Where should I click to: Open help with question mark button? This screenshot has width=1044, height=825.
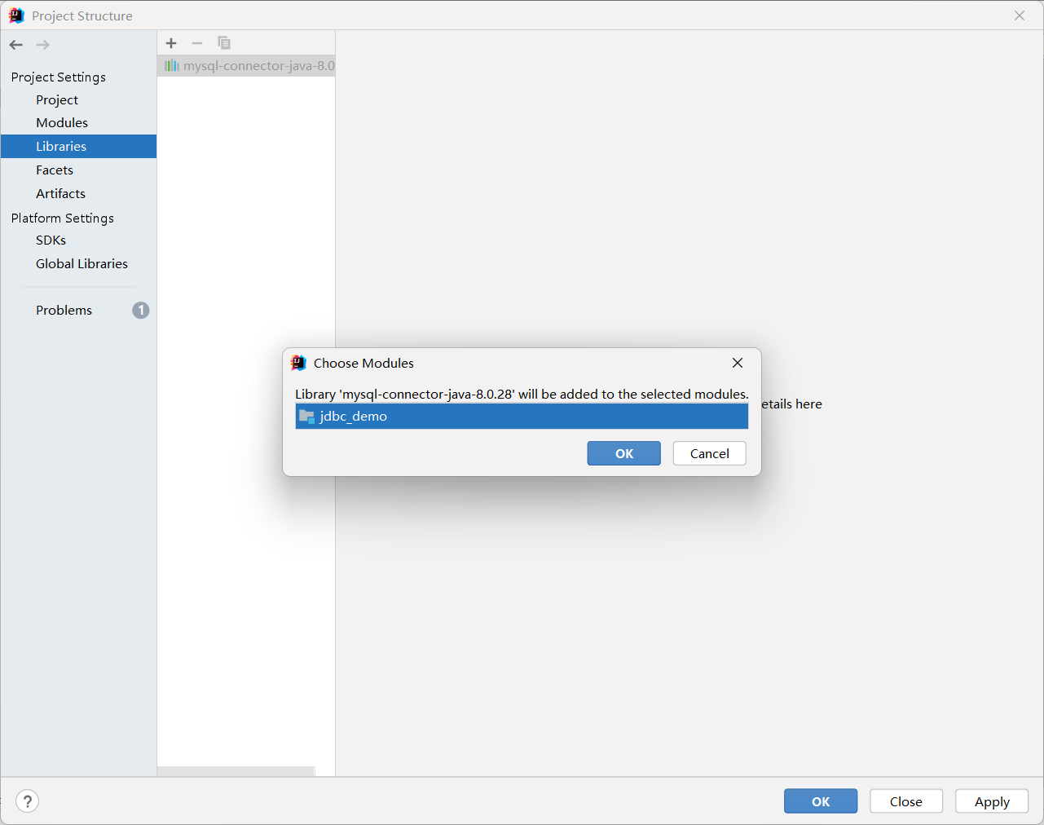(x=27, y=801)
